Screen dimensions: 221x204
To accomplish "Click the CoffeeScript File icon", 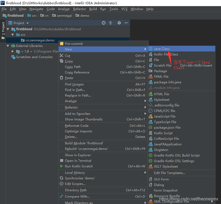I will click(151, 139).
